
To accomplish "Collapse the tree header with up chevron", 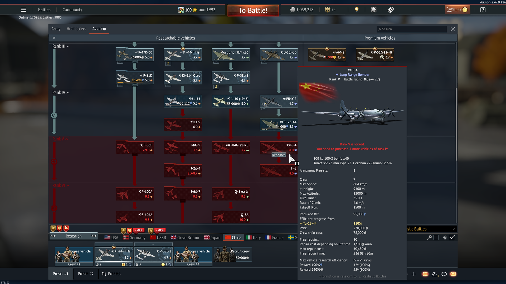I will 54,38.
